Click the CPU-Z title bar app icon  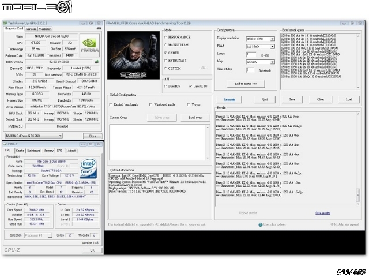(5, 144)
